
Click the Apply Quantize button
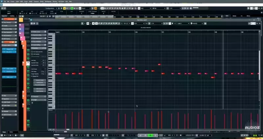pyautogui.click(x=40, y=91)
